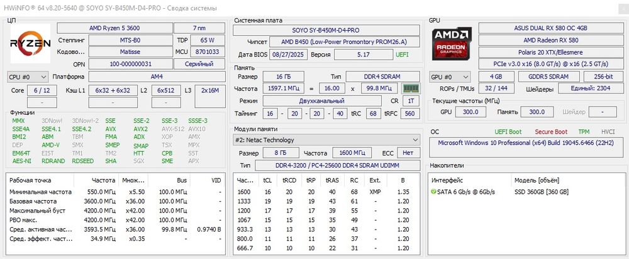Open the CPU #0 selector dropdown

[x=28, y=77]
